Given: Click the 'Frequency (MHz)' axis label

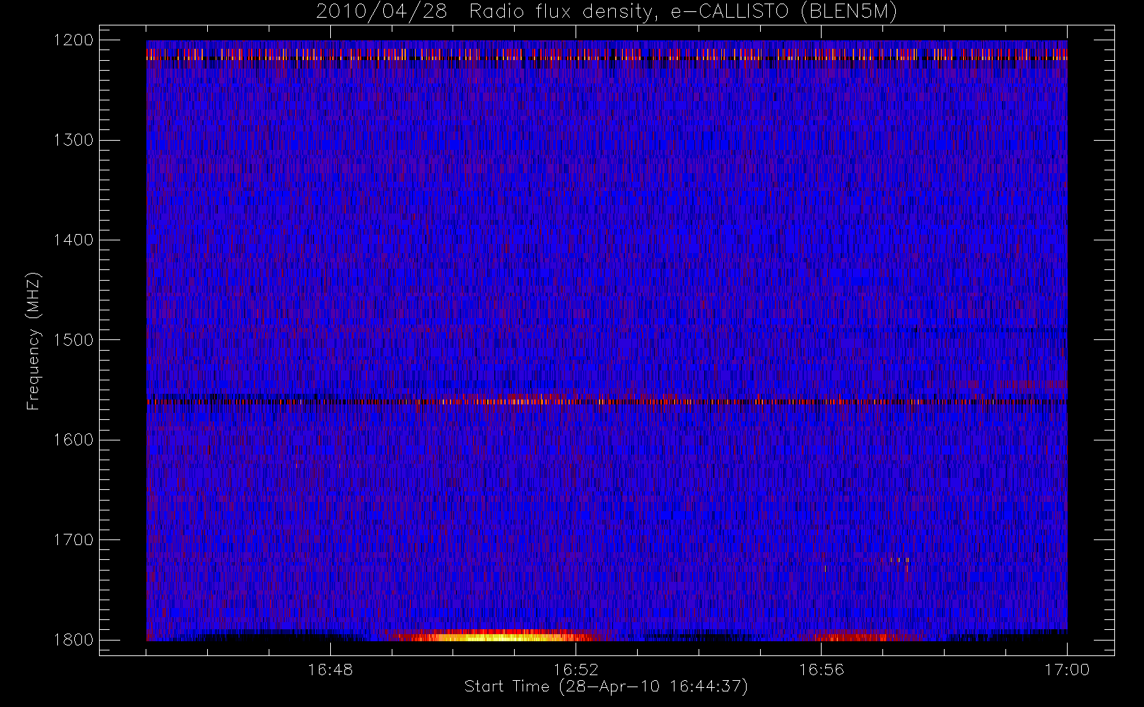Looking at the screenshot, I should coord(33,341).
